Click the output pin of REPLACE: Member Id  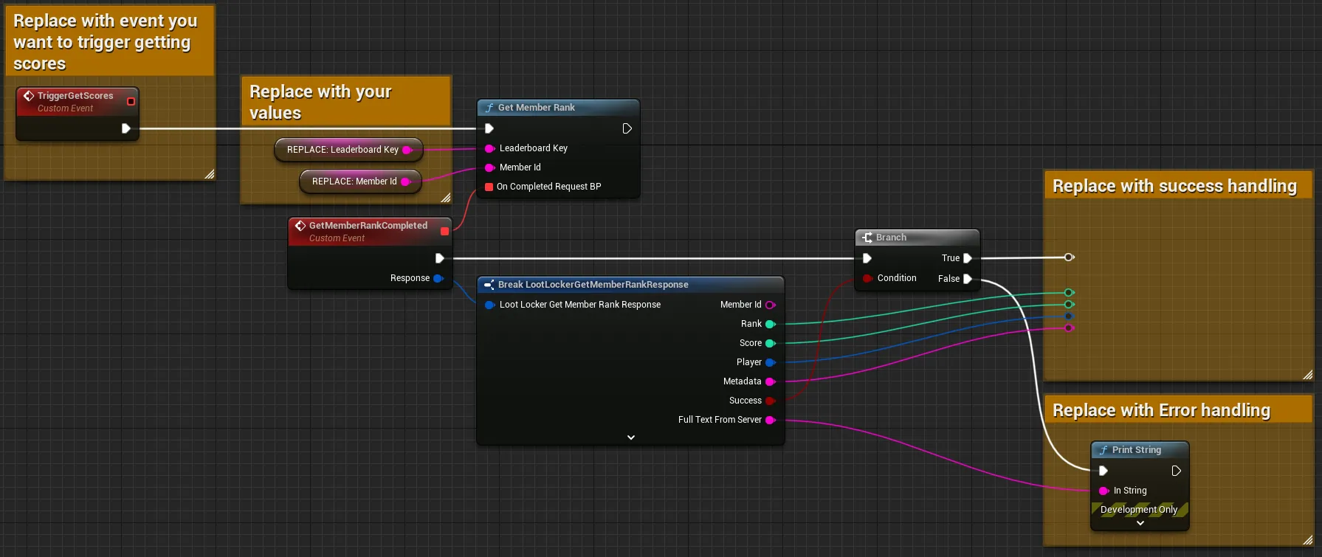coord(405,181)
